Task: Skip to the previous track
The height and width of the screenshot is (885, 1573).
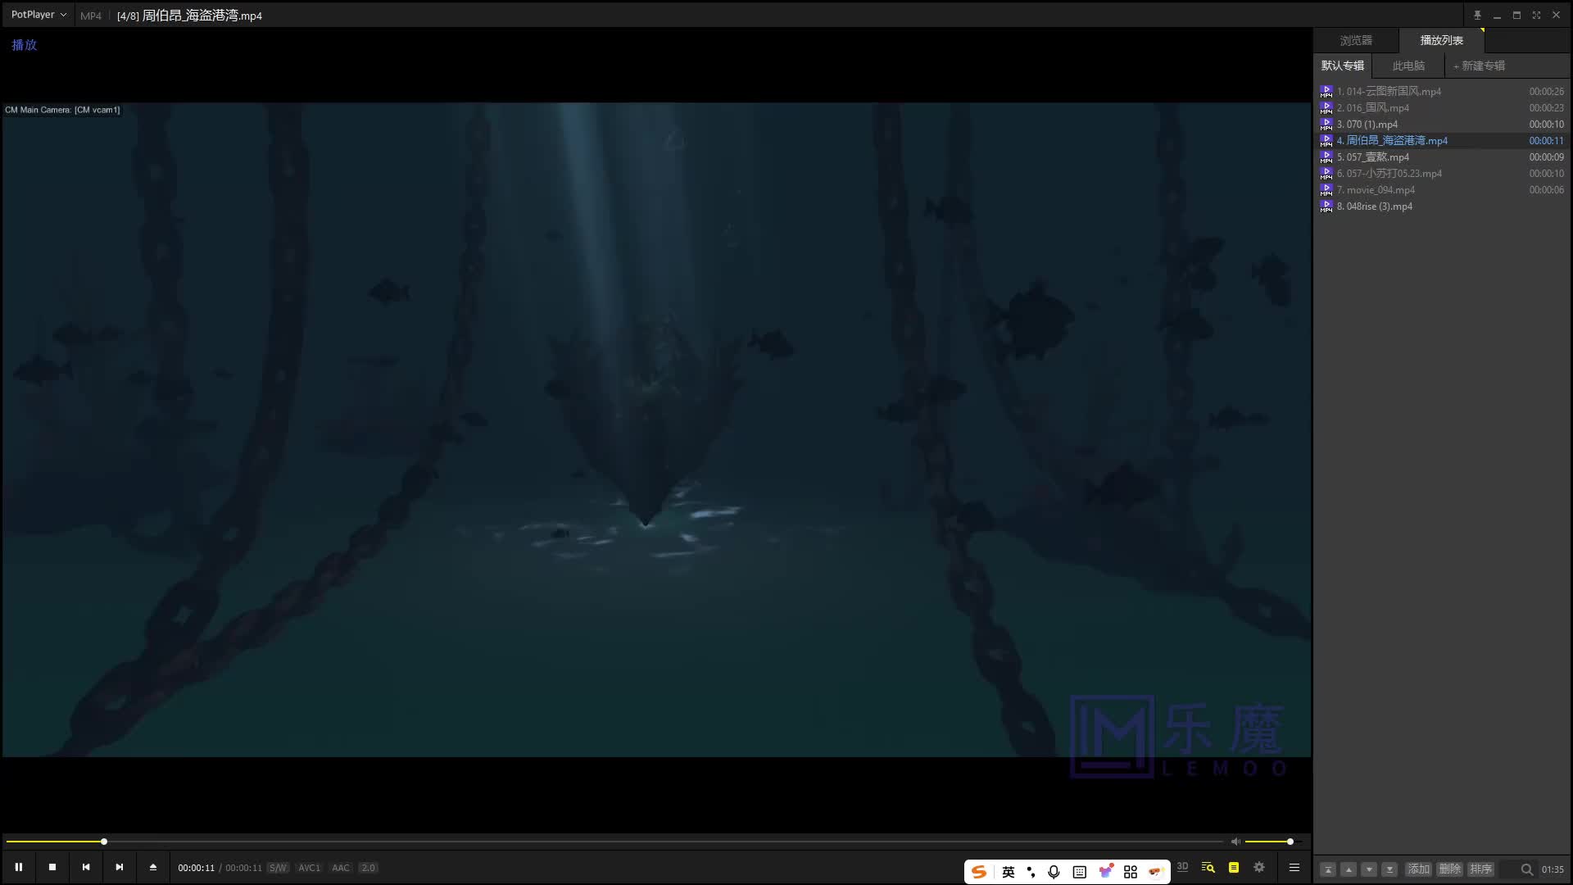Action: 86,867
